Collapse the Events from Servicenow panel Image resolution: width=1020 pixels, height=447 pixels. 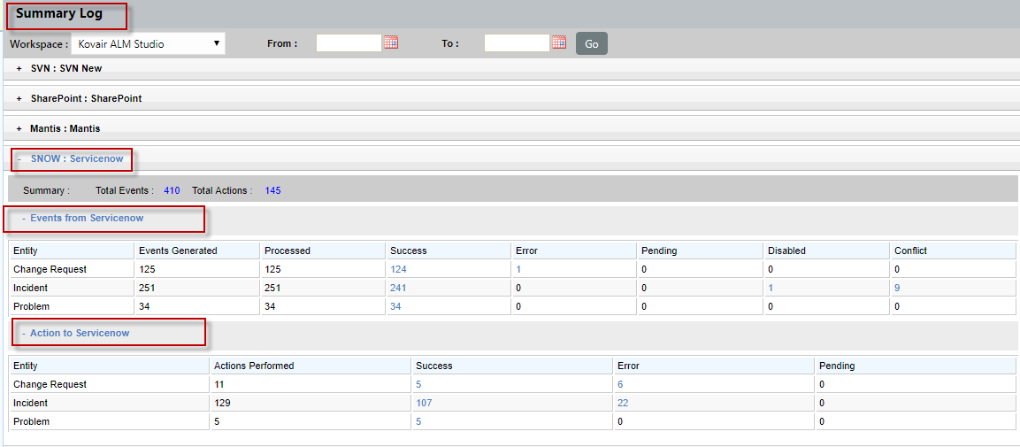tap(86, 218)
